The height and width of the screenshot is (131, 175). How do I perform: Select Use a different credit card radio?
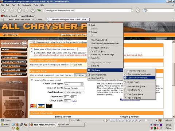coord(32,80)
